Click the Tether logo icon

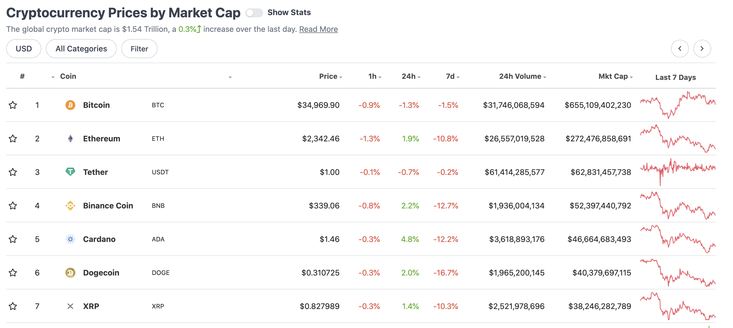click(70, 172)
